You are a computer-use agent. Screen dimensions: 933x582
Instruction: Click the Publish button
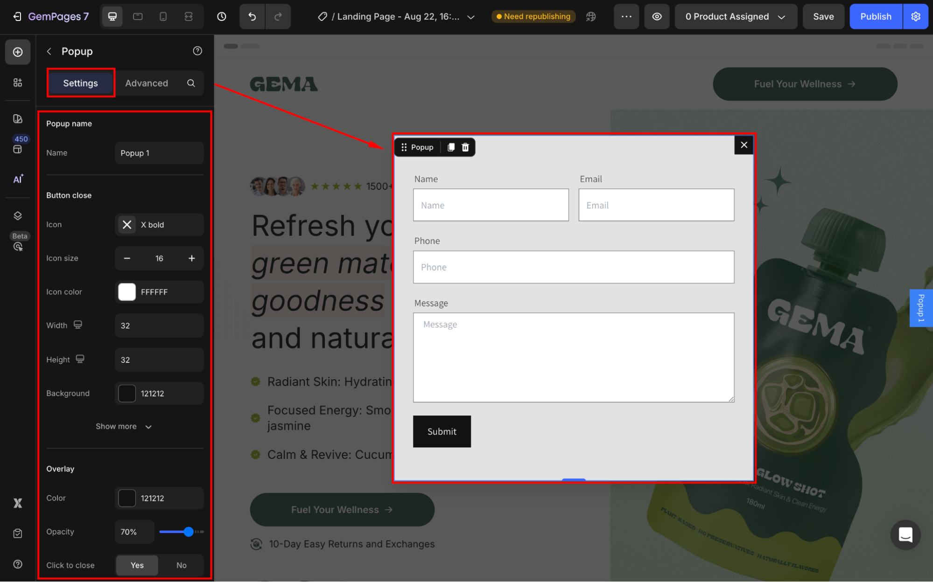click(x=875, y=17)
